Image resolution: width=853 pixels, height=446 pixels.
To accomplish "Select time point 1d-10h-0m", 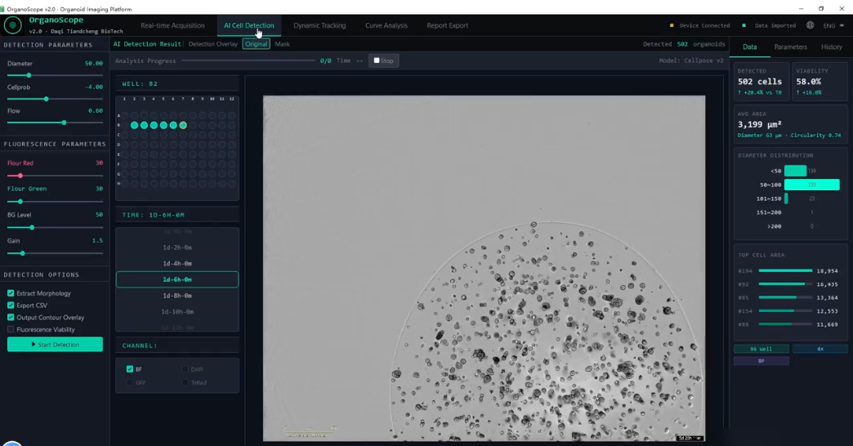I will tap(177, 312).
